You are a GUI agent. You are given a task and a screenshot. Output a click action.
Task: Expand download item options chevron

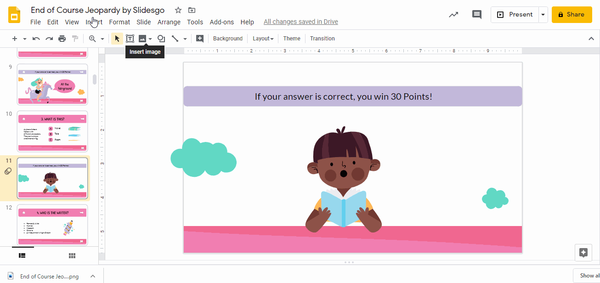click(x=92, y=276)
